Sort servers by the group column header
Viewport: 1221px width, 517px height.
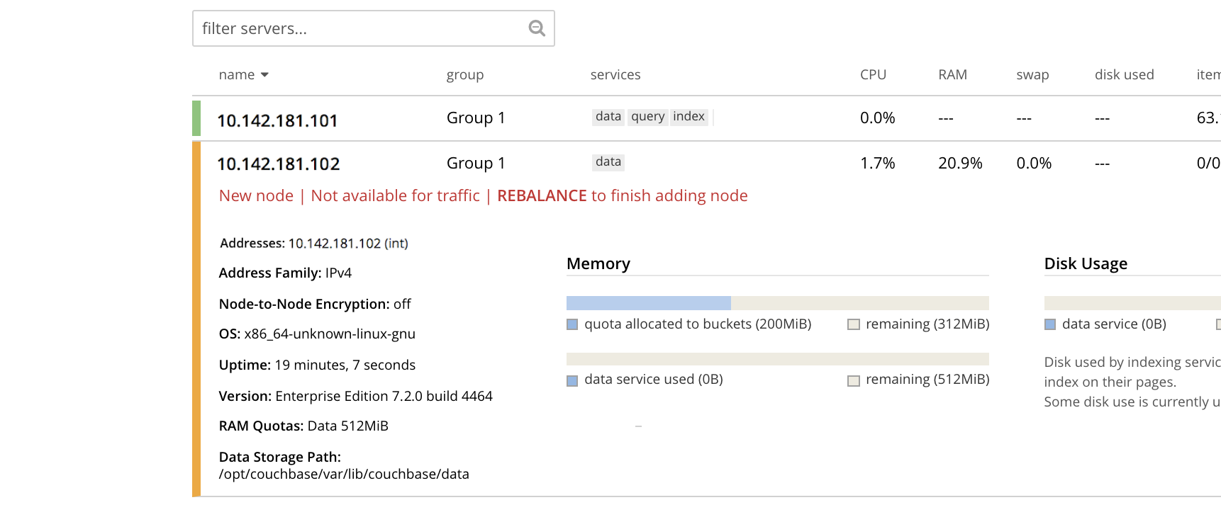pos(464,75)
